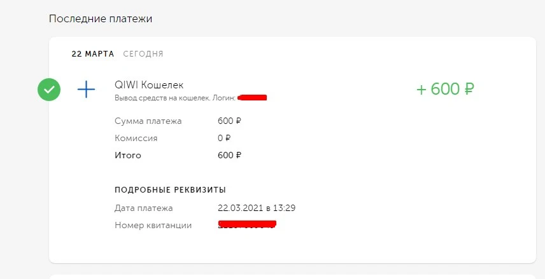Open the QIWI Кошелек payment title
This screenshot has width=545, height=279.
tap(149, 85)
